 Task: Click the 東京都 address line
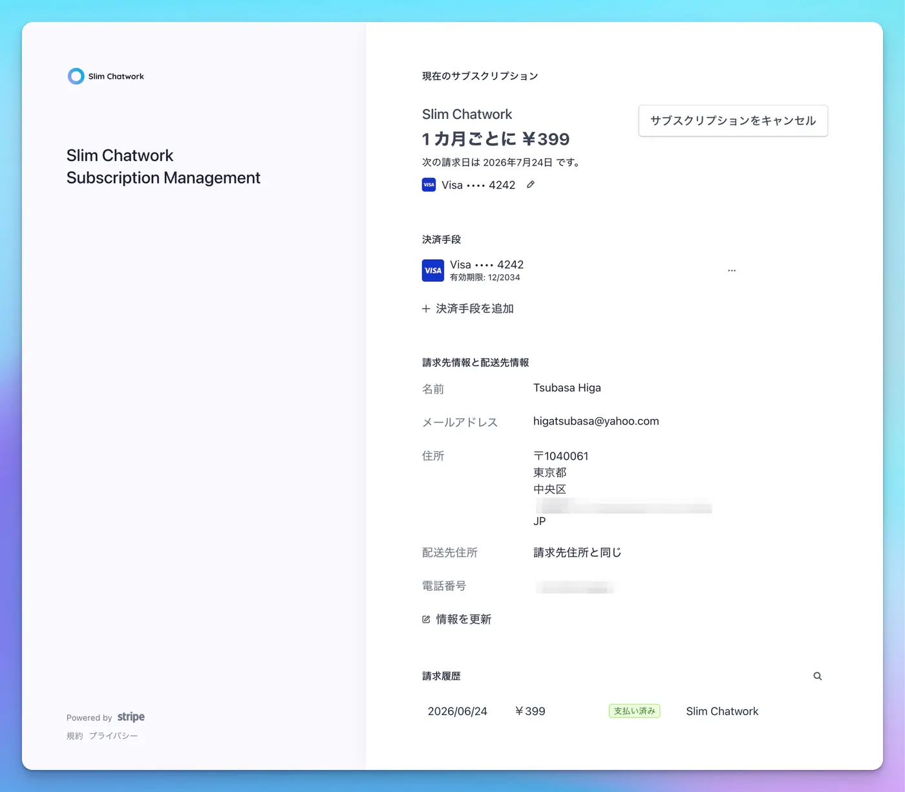coord(550,473)
